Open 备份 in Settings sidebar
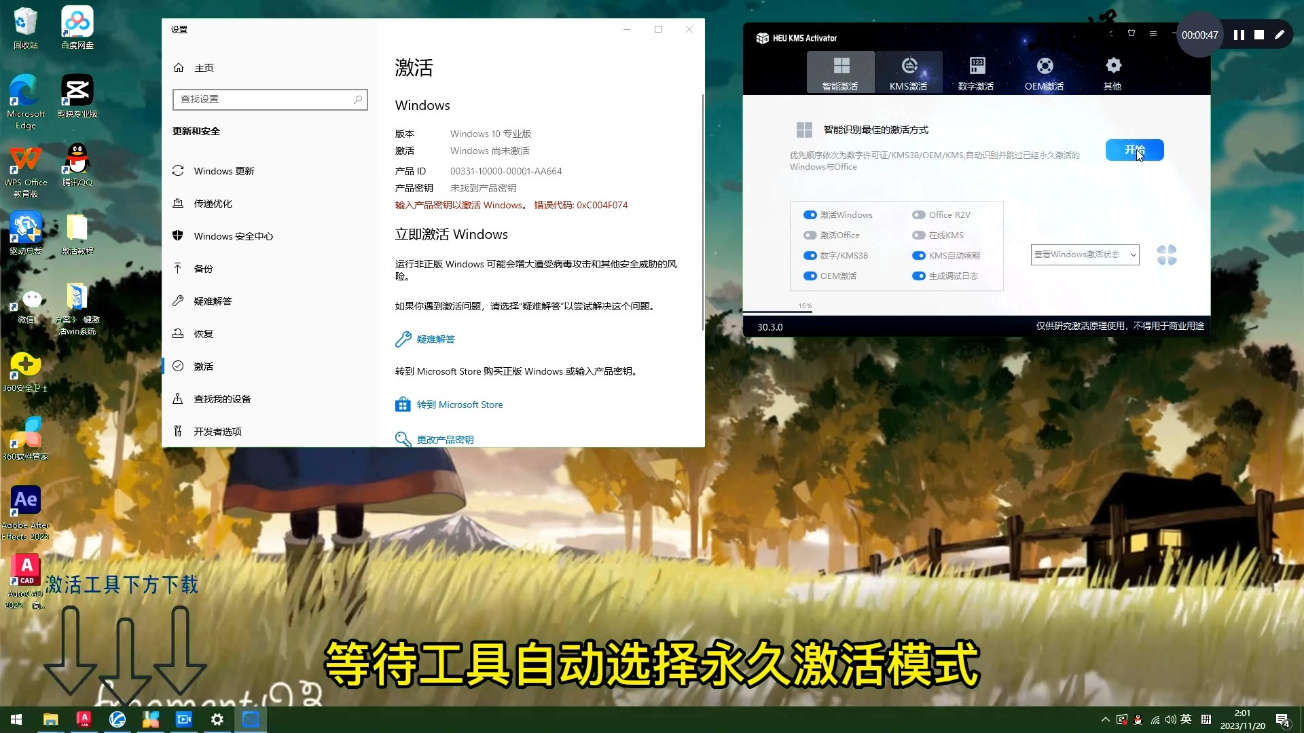This screenshot has width=1304, height=733. [x=268, y=269]
